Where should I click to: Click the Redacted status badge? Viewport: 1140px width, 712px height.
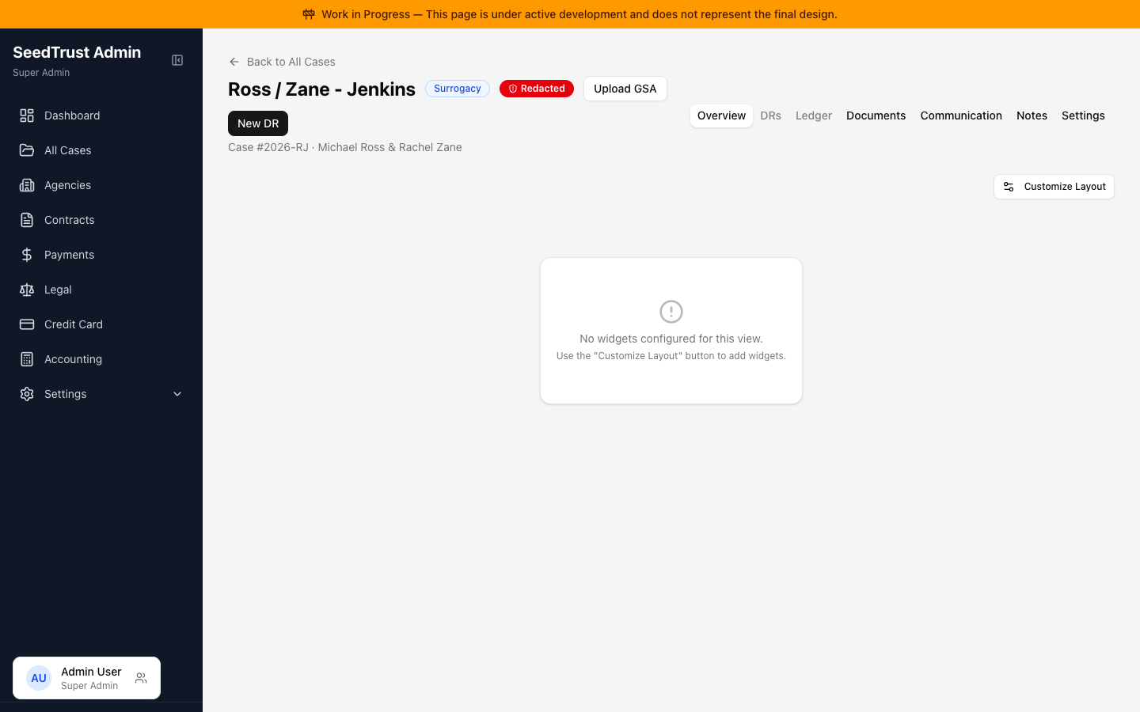[537, 89]
